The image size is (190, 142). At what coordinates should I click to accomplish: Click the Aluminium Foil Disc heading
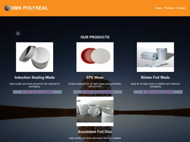click(95, 132)
